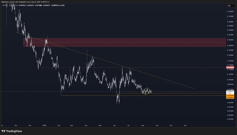Click the 0.062000 price axis label

pos(230,103)
